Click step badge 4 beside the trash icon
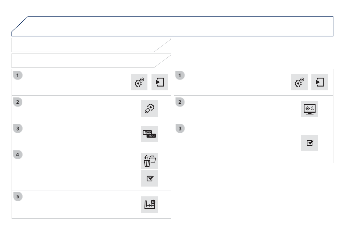Viewport: 345px width, 230px height. 18,155
